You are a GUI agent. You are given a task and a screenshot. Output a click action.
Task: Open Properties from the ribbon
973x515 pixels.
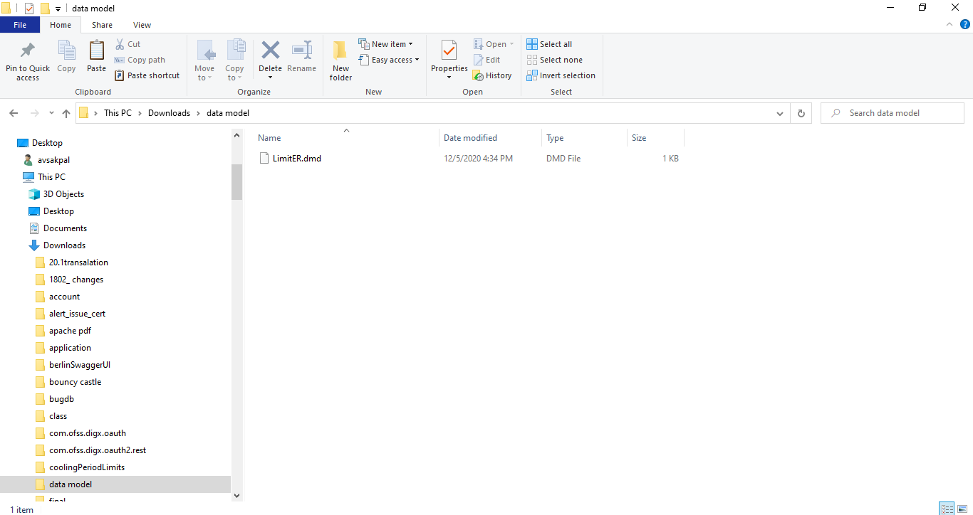[x=449, y=60]
